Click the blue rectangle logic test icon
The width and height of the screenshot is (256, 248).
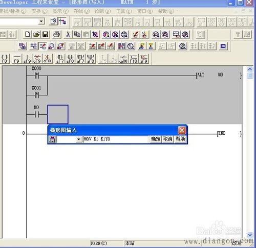click(x=223, y=46)
